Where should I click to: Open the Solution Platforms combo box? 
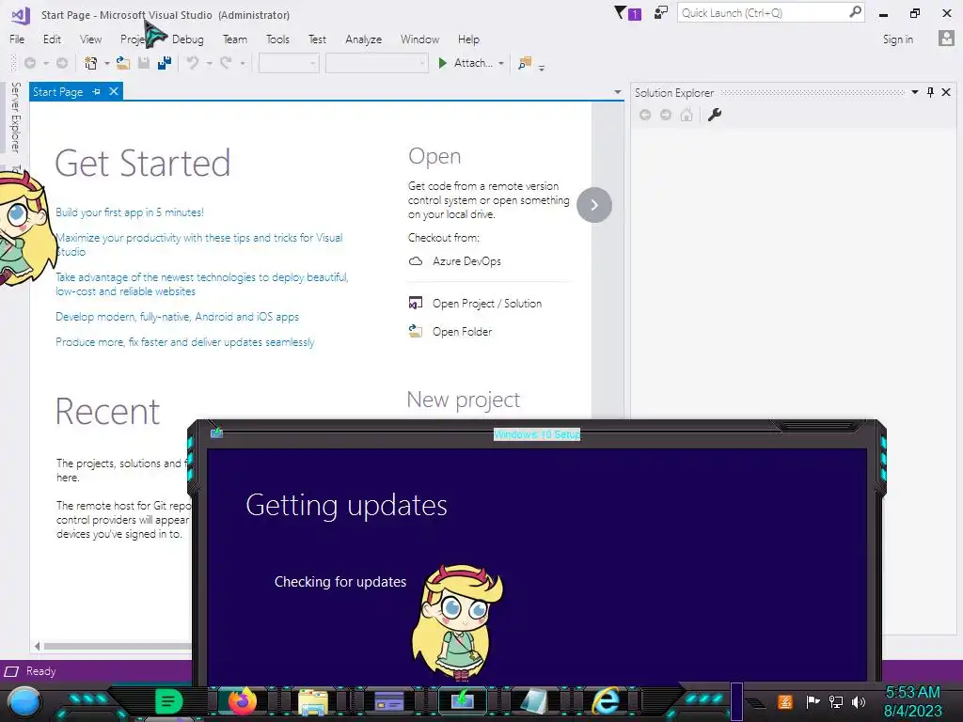376,63
